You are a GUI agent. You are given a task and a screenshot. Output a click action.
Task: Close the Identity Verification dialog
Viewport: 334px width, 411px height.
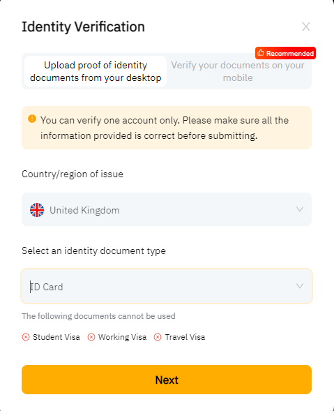coord(305,27)
